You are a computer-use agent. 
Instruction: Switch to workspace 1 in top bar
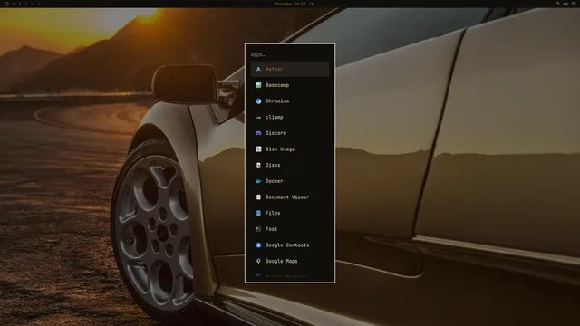(x=14, y=4)
